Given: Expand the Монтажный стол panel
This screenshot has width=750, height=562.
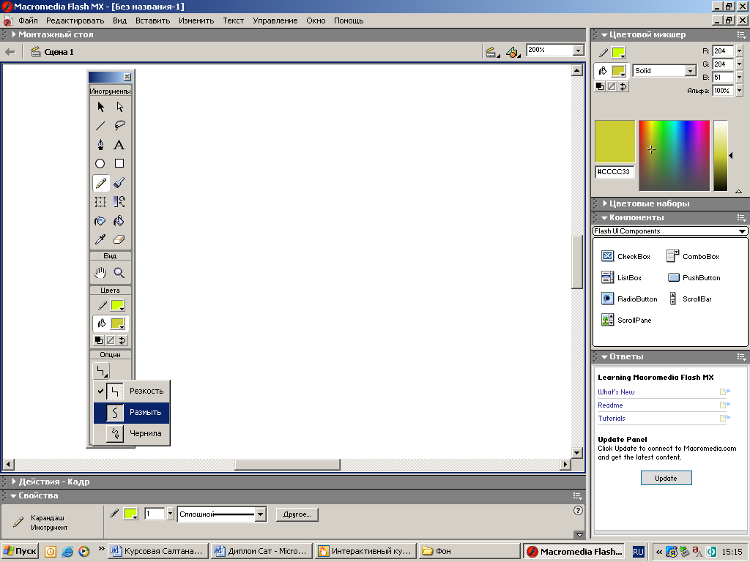Looking at the screenshot, I should (15, 34).
